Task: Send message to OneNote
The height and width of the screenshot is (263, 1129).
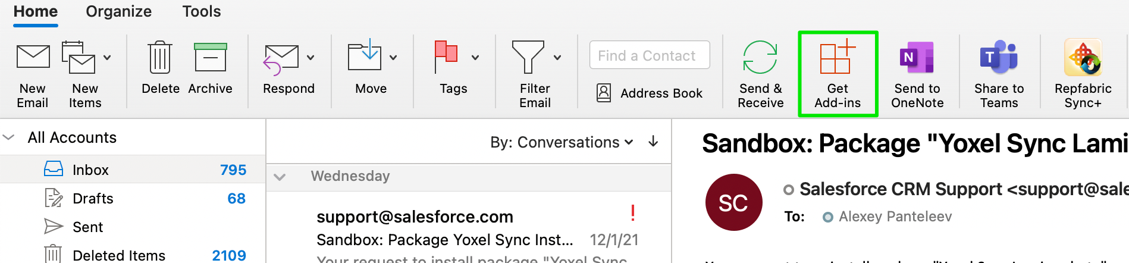Action: pos(917,58)
